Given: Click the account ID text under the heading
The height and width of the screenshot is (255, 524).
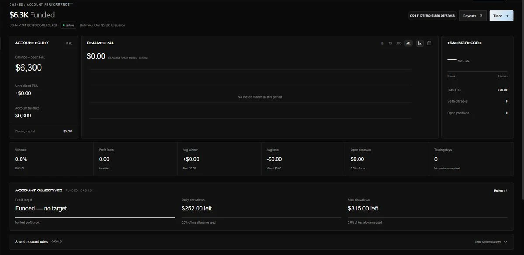Looking at the screenshot, I should (33, 25).
